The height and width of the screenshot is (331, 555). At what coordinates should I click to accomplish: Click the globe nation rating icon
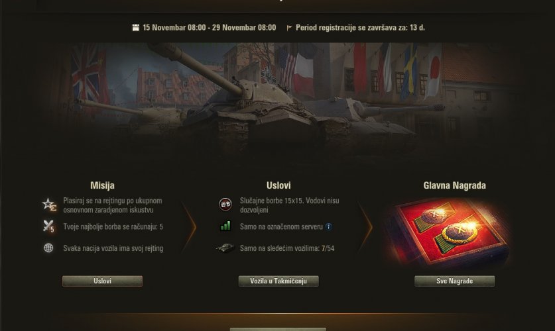[x=48, y=248]
